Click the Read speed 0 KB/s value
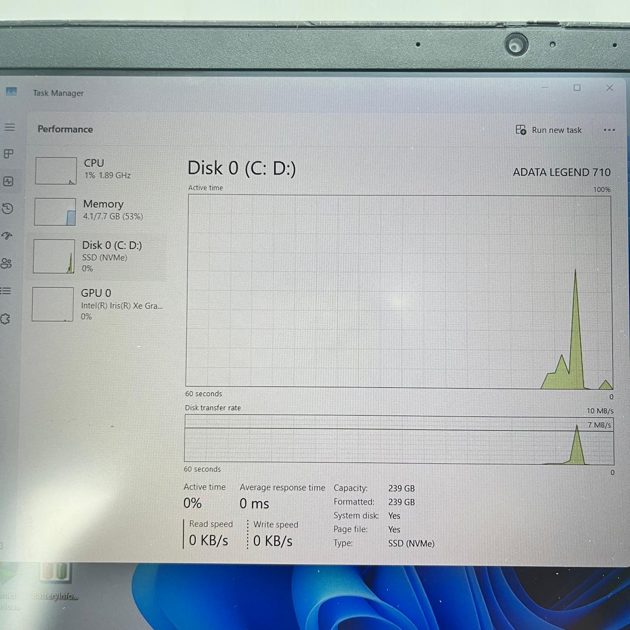The width and height of the screenshot is (630, 630). point(209,540)
